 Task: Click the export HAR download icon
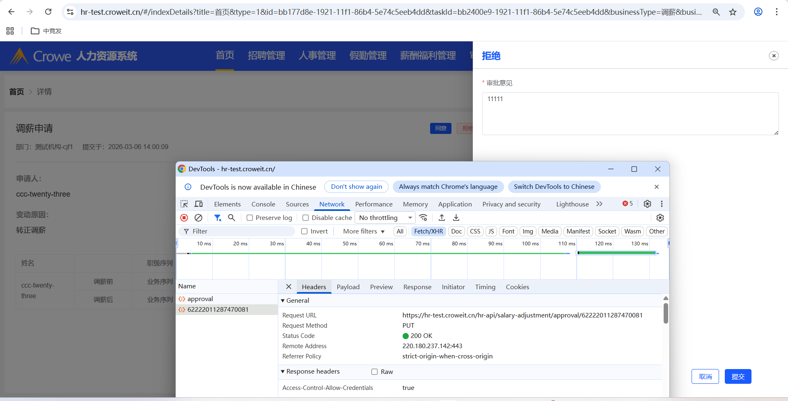[x=456, y=218]
